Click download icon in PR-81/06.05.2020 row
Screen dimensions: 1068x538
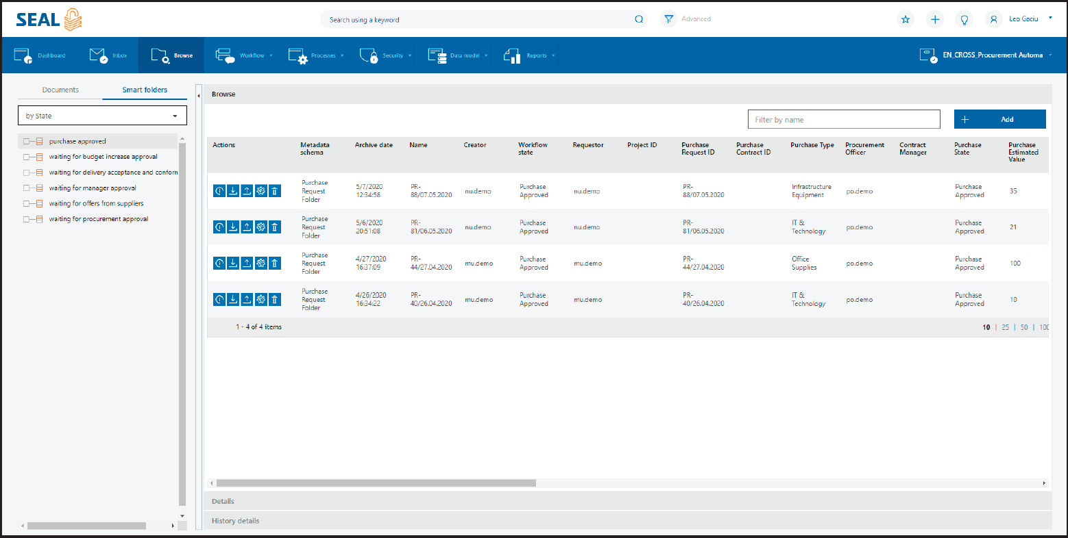tap(233, 227)
